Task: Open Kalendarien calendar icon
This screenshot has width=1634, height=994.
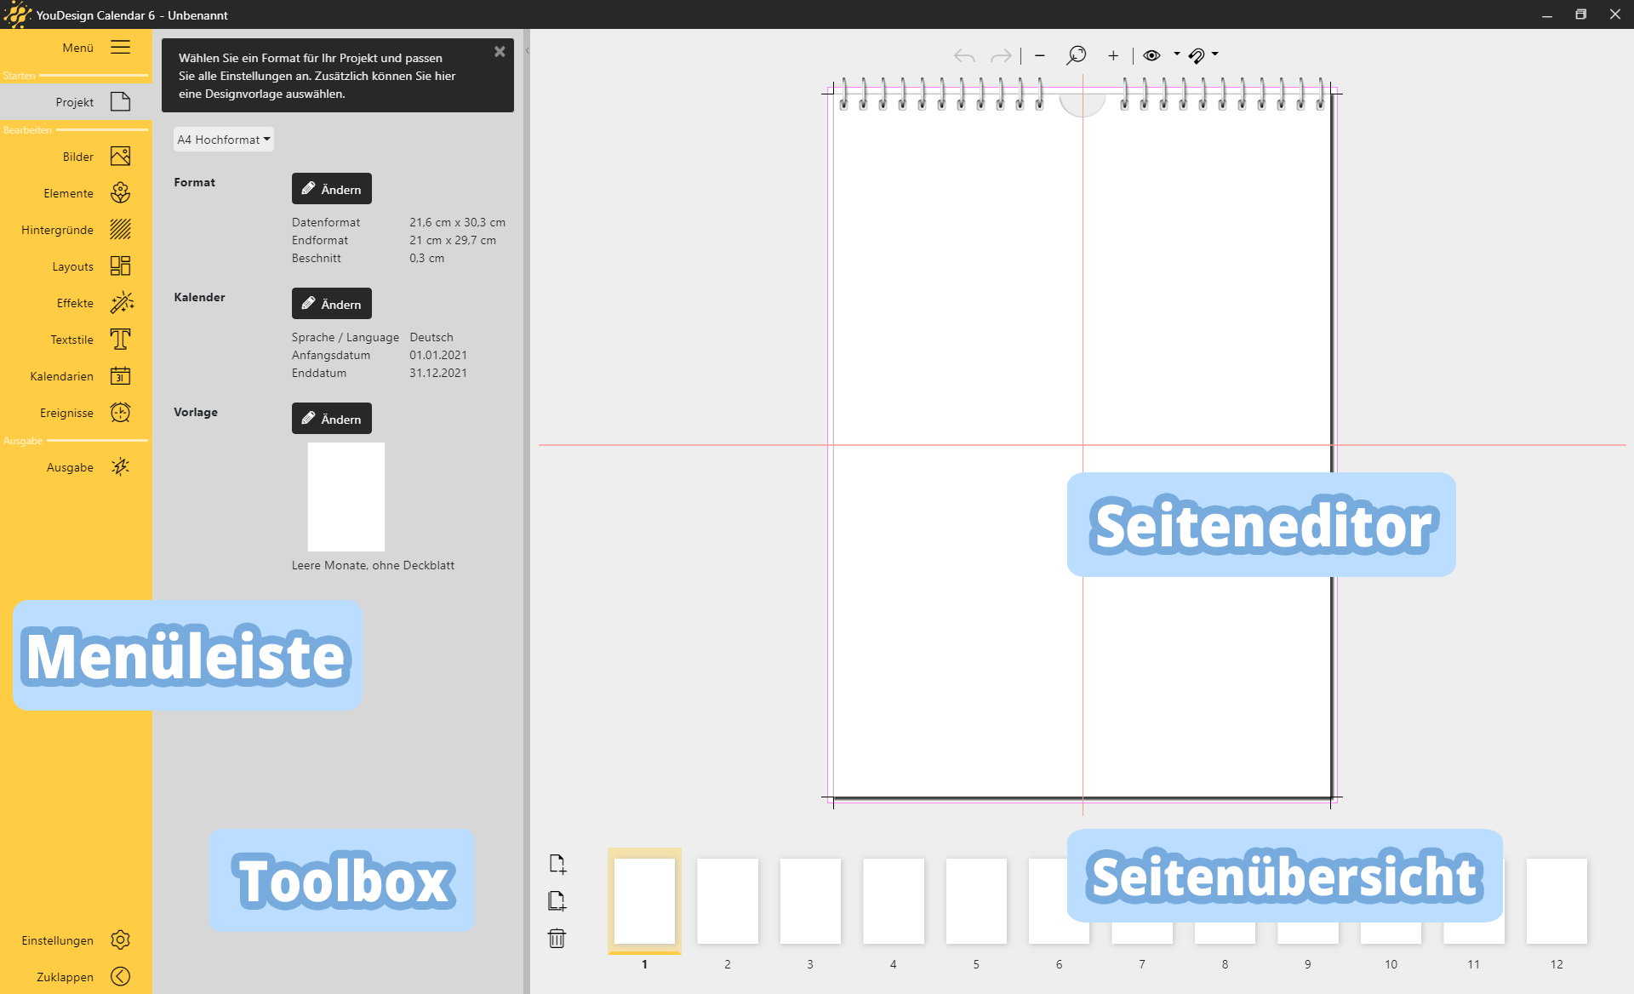Action: [120, 376]
